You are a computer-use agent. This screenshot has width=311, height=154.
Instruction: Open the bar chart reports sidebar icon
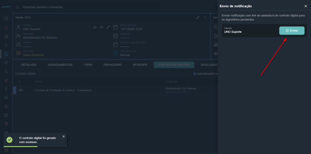pos(6,80)
